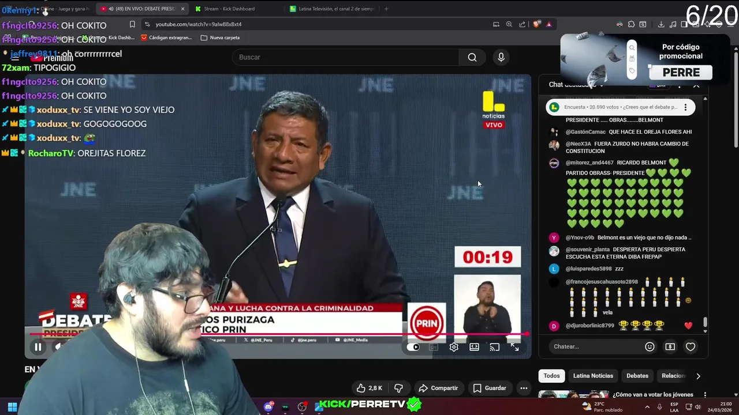The height and width of the screenshot is (415, 739).
Task: Select the Relacionados filter chip
Action: click(x=673, y=376)
